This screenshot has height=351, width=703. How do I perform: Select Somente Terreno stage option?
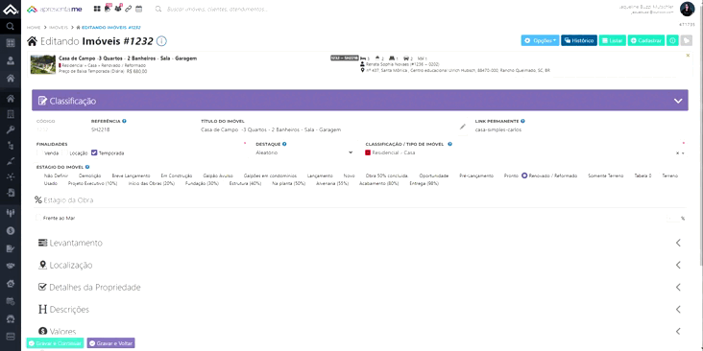[605, 175]
